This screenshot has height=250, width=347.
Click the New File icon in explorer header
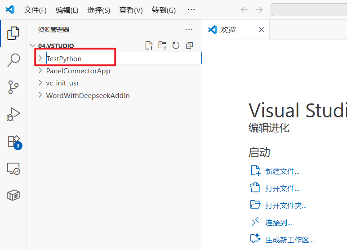[x=149, y=45]
